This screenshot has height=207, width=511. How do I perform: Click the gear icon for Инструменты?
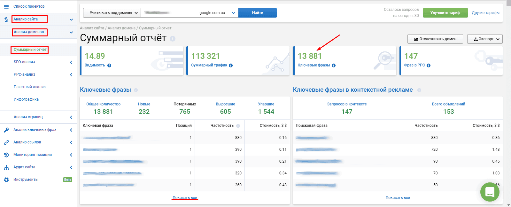point(6,180)
